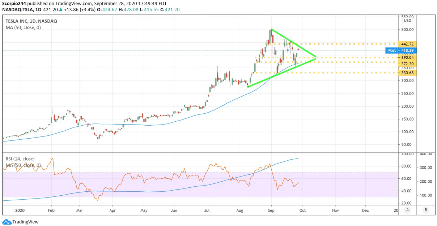The width and height of the screenshot is (437, 226).
Task: Select the 442.72 price level label
Action: (x=408, y=44)
